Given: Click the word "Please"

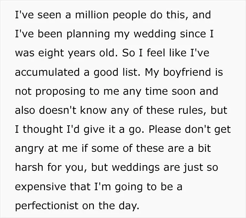Looking at the screenshot, I should [x=165, y=130].
